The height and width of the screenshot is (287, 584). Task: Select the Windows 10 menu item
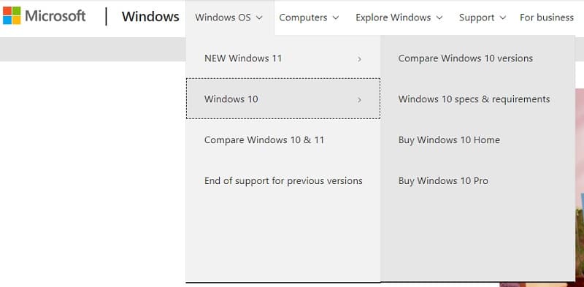[283, 99]
